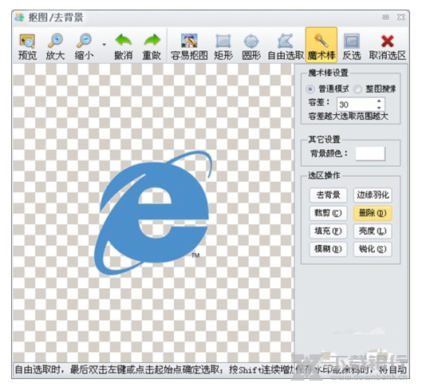Viewport: 422px width, 387px height.
Task: Click the 亮度(L) brightness button
Action: [373, 231]
